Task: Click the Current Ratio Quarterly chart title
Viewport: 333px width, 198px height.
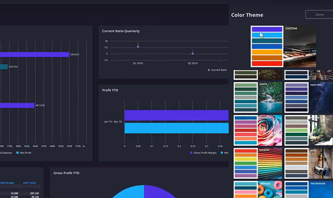Action: click(x=121, y=31)
